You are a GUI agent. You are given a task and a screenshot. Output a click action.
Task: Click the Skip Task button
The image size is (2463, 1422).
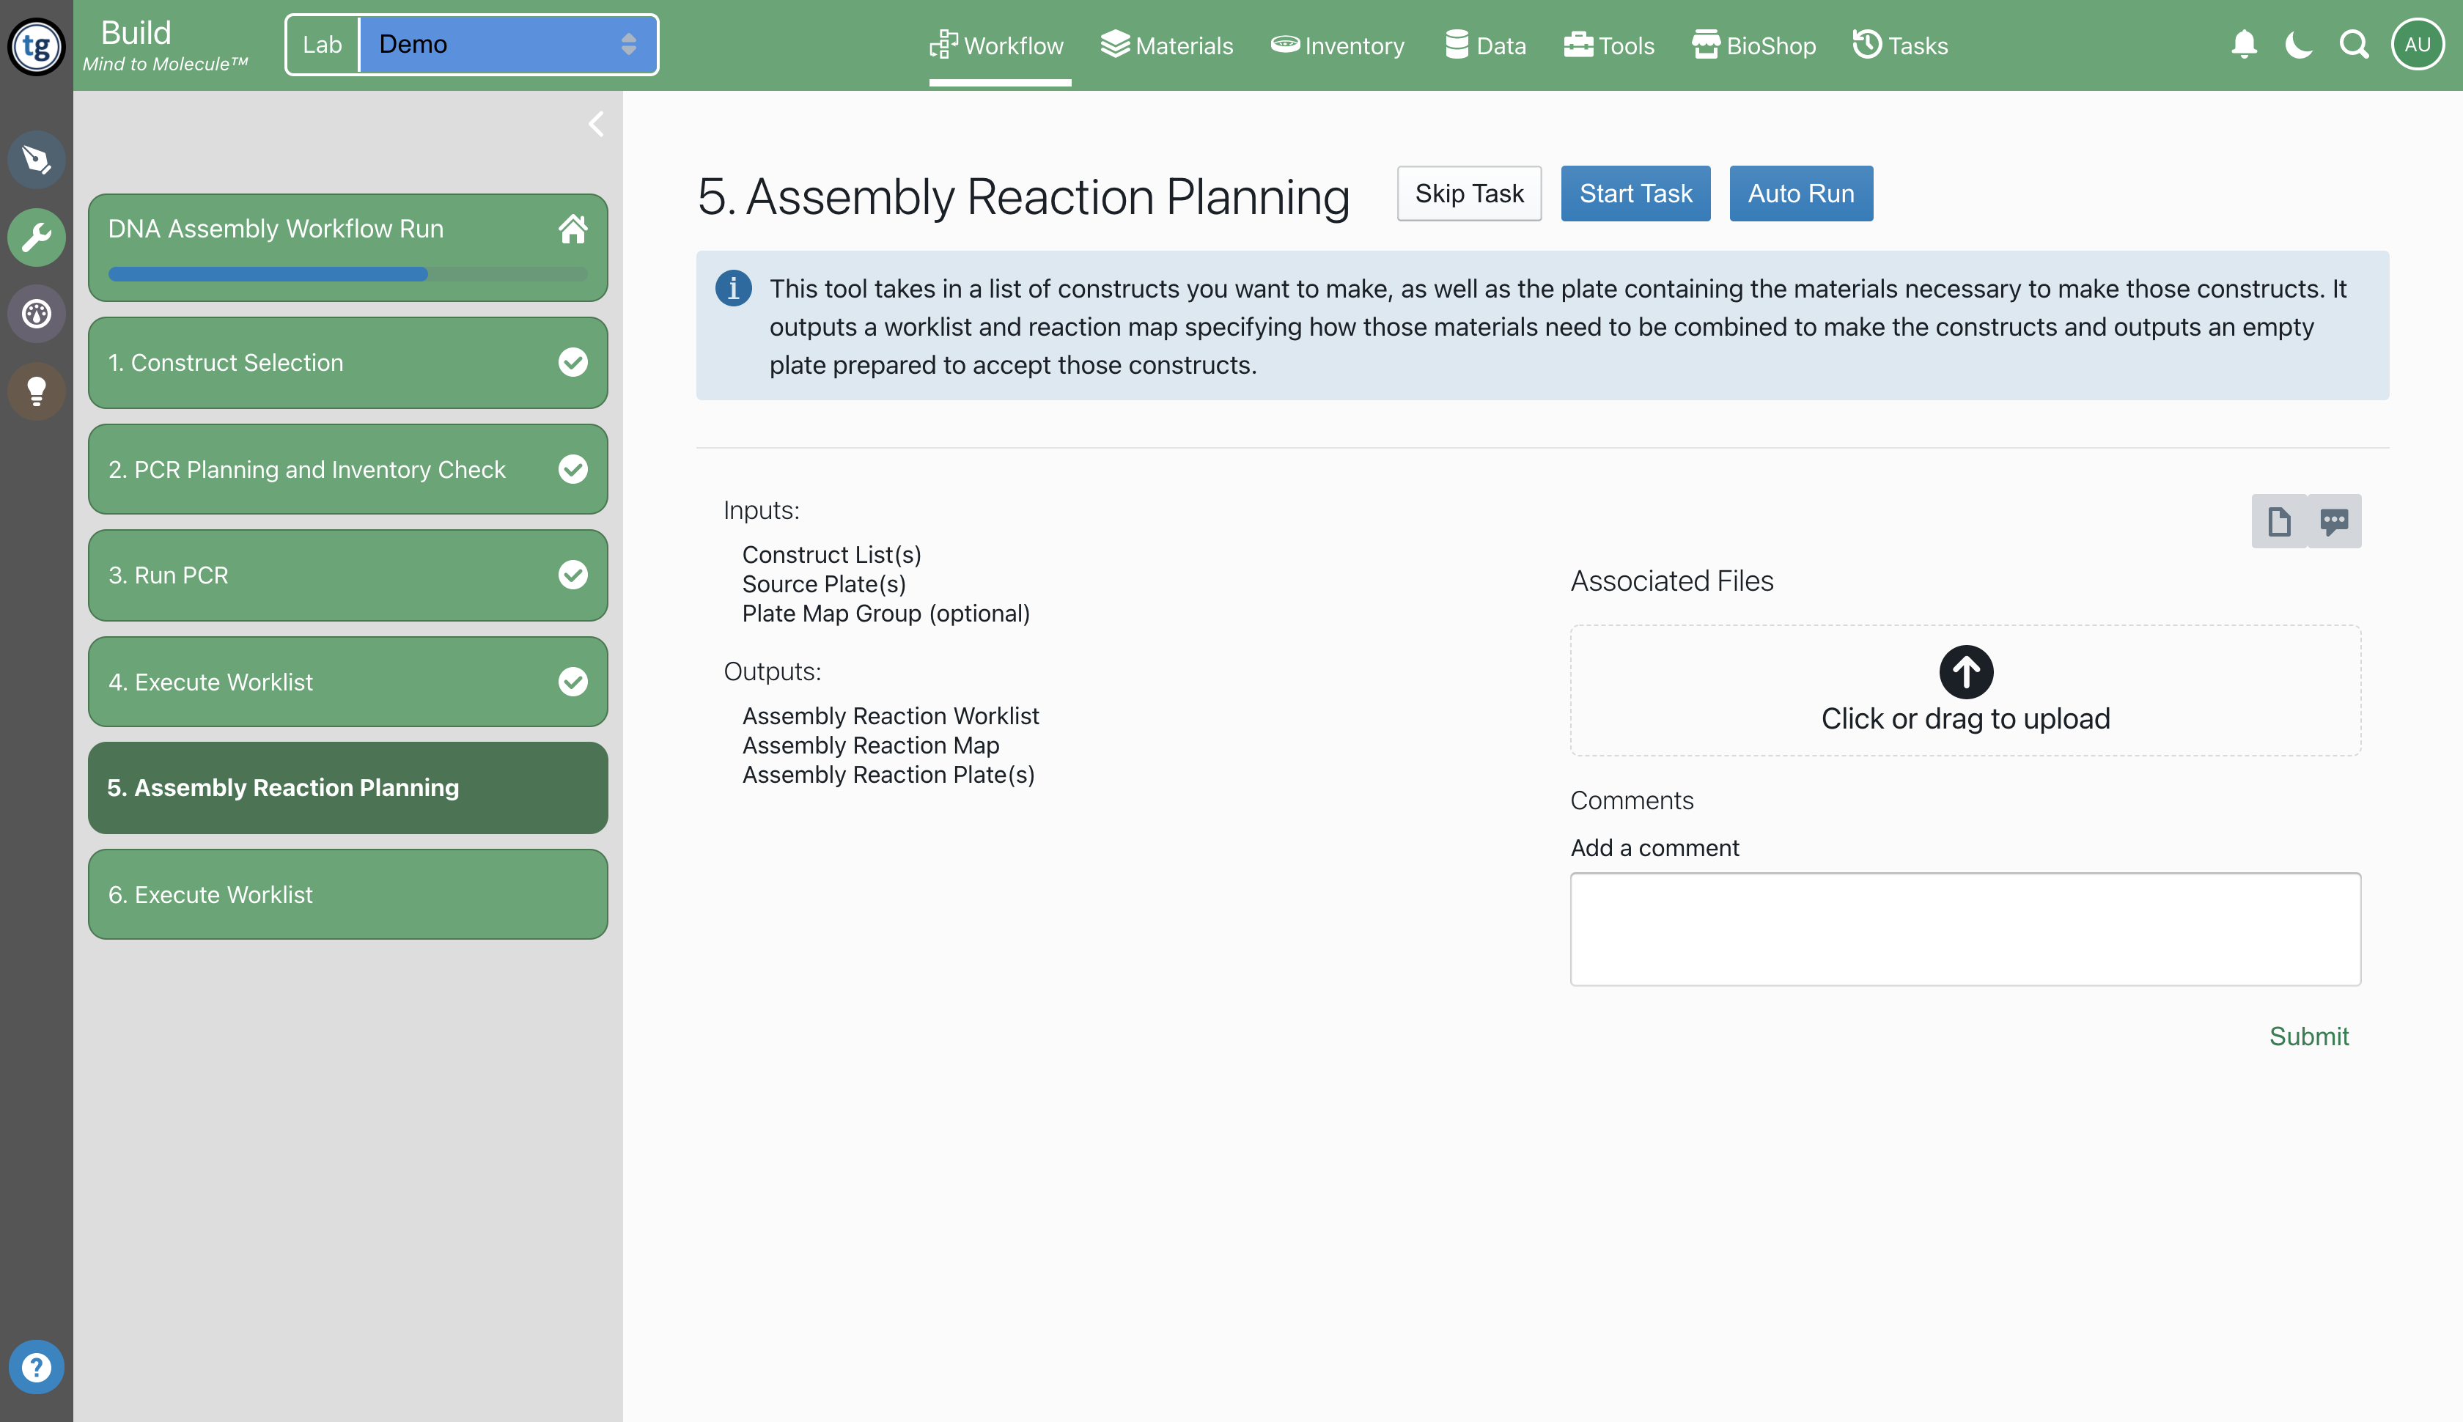click(1469, 194)
